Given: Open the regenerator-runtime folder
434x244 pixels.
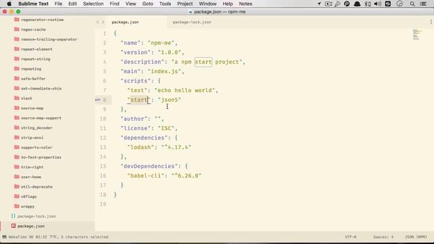Looking at the screenshot, I should tap(42, 20).
